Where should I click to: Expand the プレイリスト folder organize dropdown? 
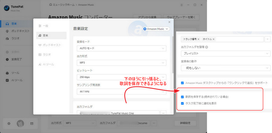click(x=225, y=53)
